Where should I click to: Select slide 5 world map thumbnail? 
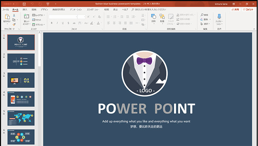(x=21, y=118)
